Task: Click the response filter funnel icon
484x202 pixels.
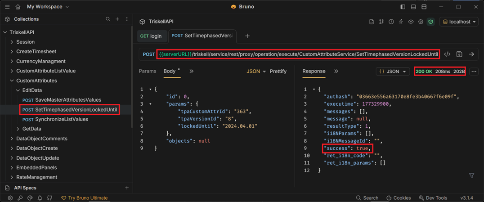Action: (471, 175)
